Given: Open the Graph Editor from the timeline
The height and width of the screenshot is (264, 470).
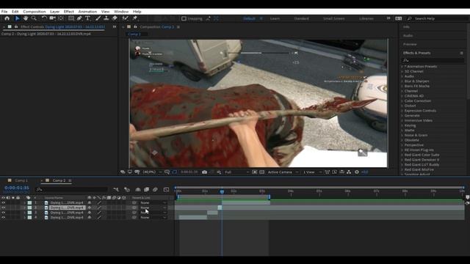Looking at the screenshot, I should 167,189.
